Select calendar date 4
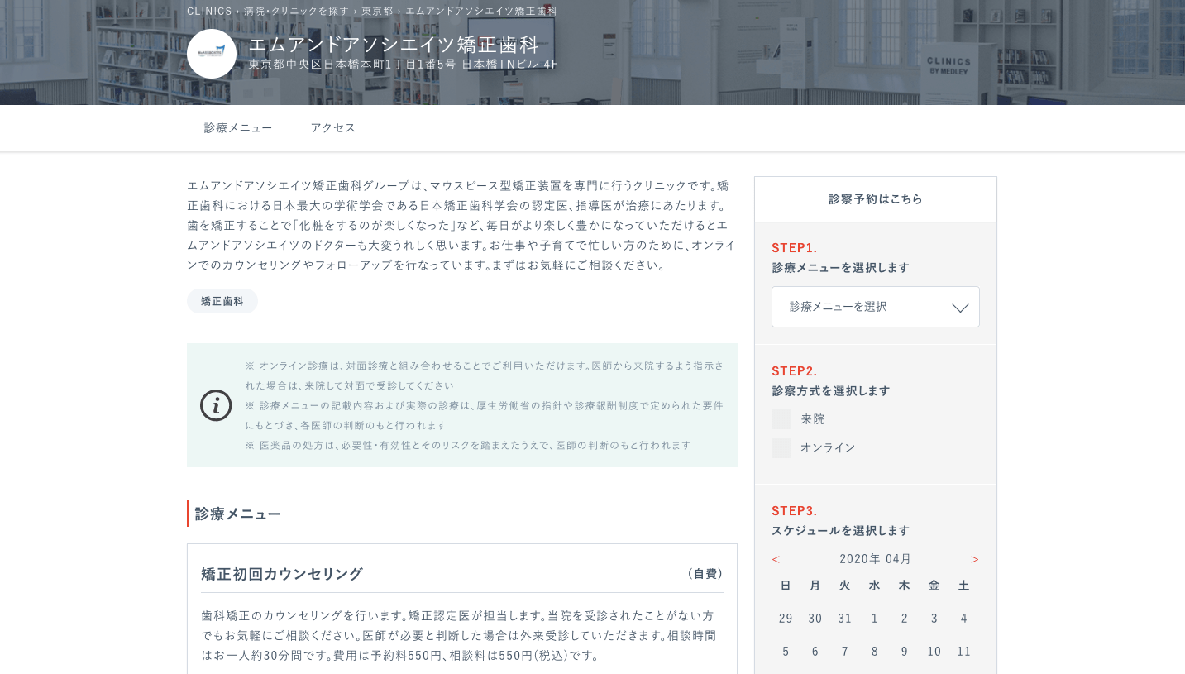 click(x=964, y=618)
